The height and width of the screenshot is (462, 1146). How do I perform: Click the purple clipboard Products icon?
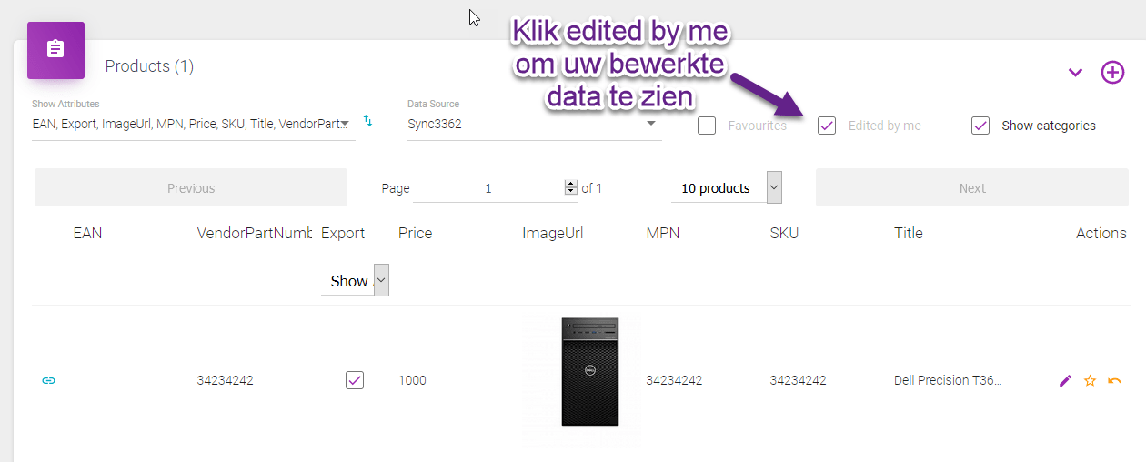(x=55, y=50)
